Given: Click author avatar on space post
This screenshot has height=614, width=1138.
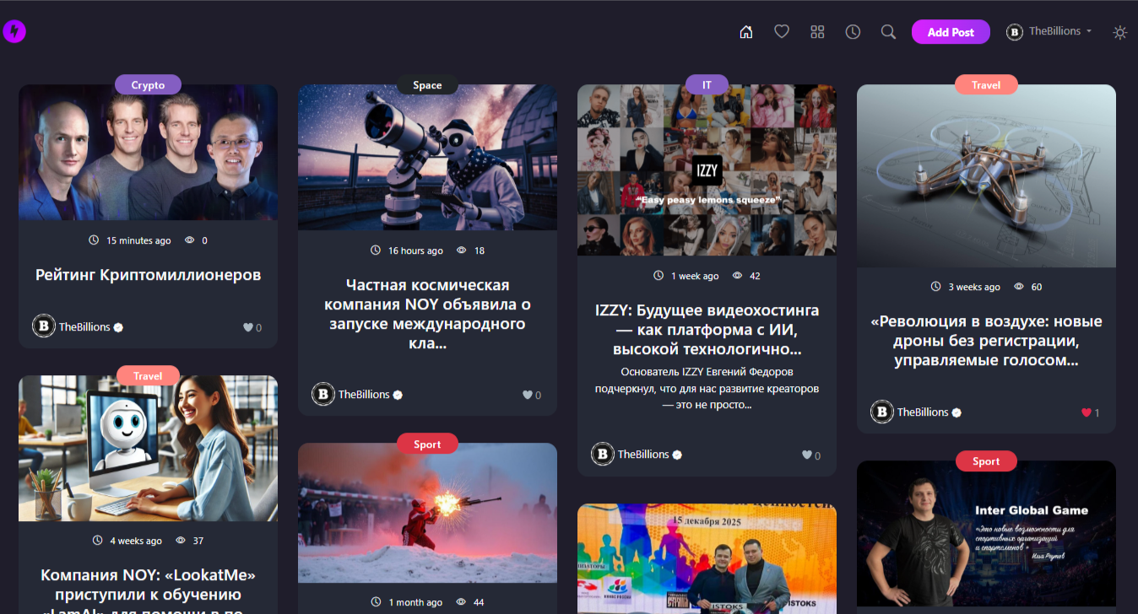Looking at the screenshot, I should coord(323,394).
